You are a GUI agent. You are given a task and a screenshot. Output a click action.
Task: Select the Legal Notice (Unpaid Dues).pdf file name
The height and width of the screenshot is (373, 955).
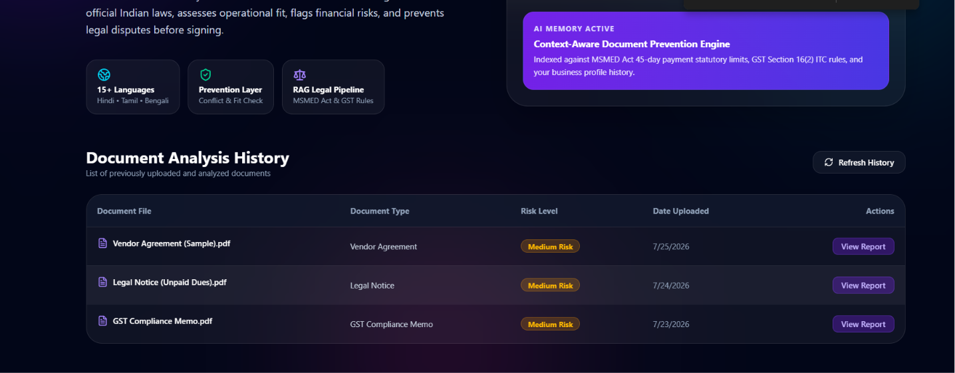click(x=170, y=282)
